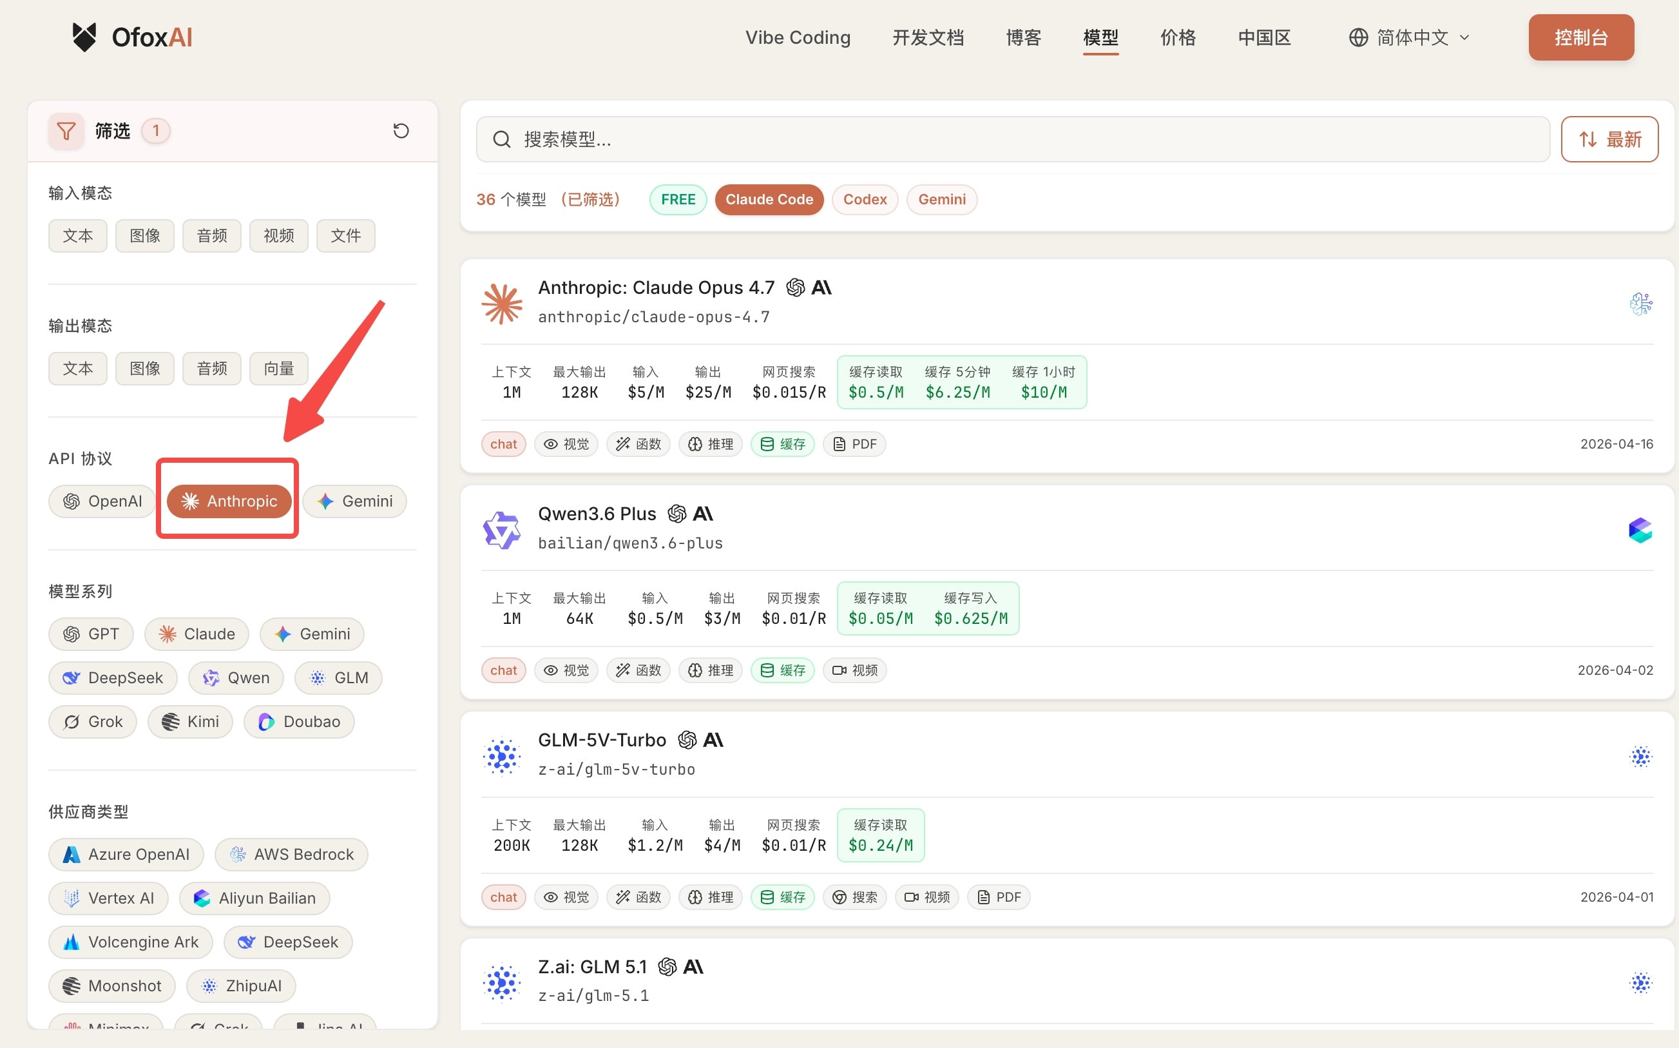Viewport: 1679px width, 1048px height.
Task: Toggle the Gemini API protocol filter
Action: point(354,501)
